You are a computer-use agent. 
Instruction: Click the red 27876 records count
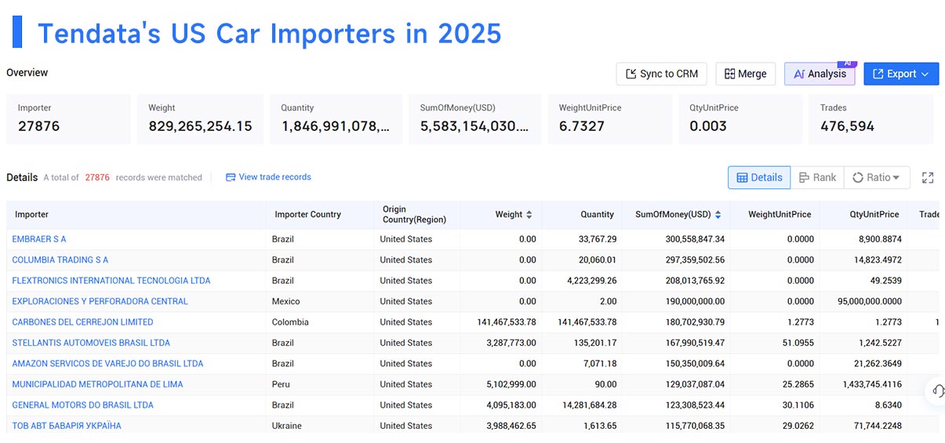tap(97, 177)
